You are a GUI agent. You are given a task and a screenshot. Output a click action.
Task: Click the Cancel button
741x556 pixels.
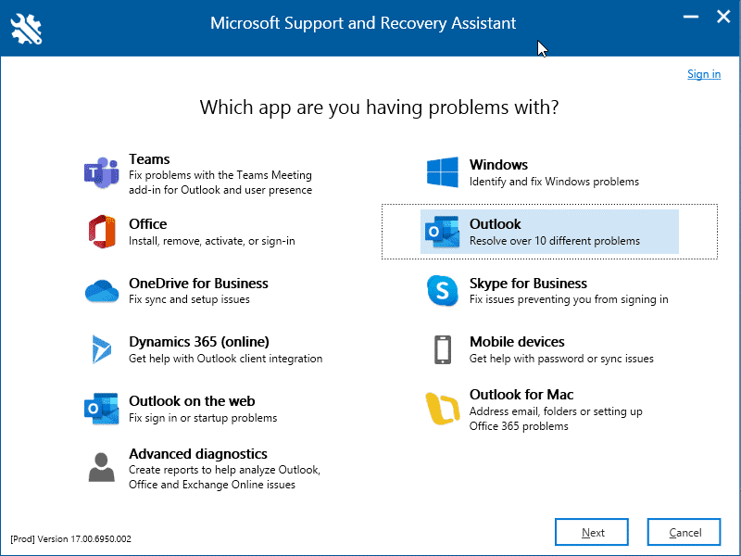(x=683, y=532)
